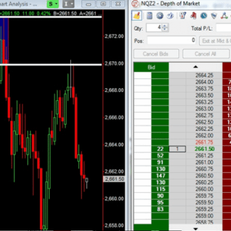Click the numbered chart icon after the separator

182,16
